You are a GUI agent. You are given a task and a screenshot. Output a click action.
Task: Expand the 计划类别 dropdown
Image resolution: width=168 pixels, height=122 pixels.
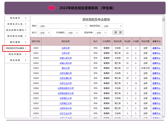click(x=72, y=33)
